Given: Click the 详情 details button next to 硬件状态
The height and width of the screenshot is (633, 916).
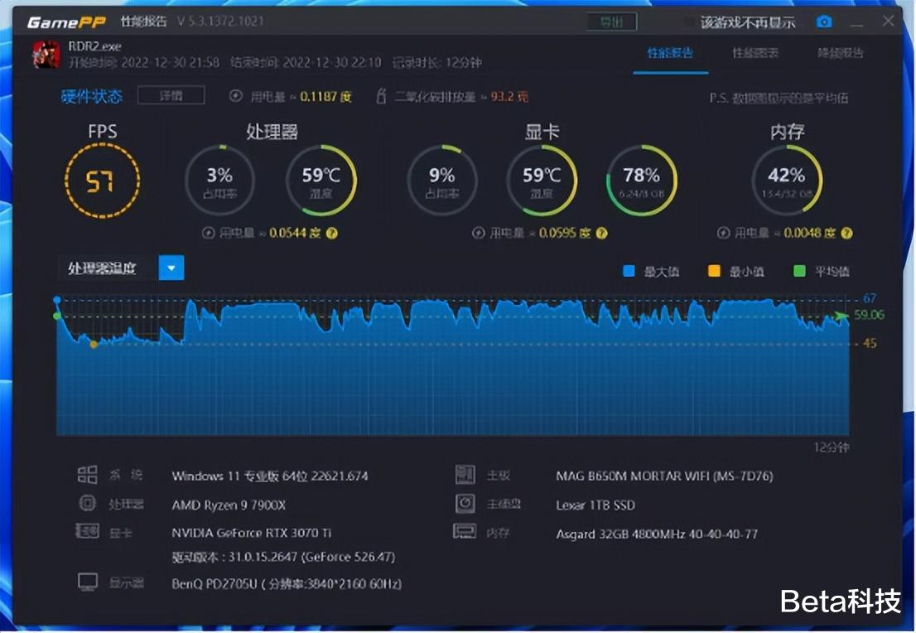Looking at the screenshot, I should coord(171,96).
